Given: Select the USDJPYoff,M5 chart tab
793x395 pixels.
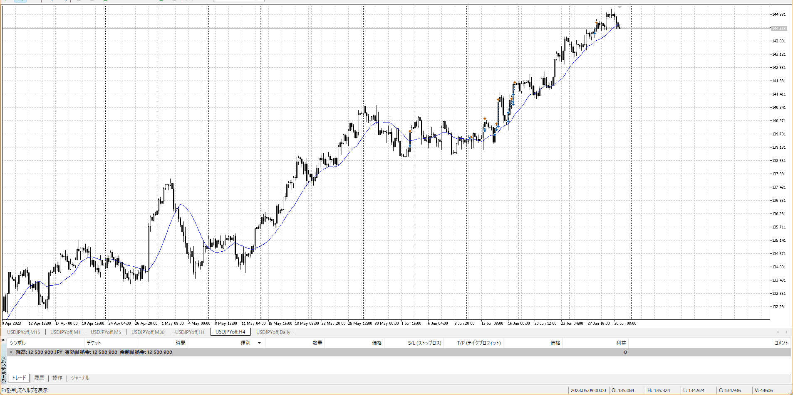Looking at the screenshot, I should [106, 332].
